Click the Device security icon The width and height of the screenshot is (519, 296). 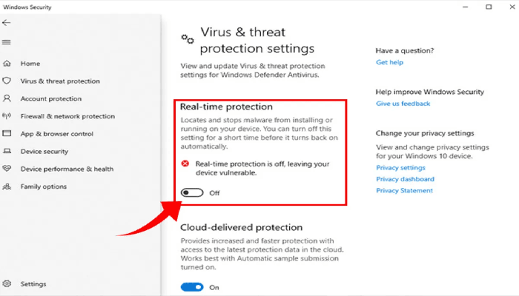click(x=7, y=152)
